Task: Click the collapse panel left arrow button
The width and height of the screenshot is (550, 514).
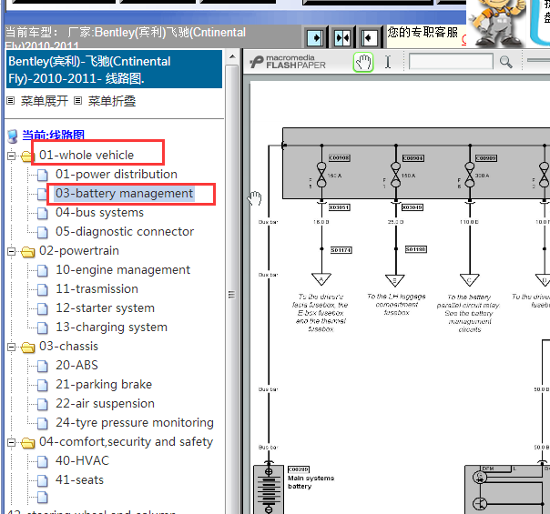Action: [x=370, y=37]
